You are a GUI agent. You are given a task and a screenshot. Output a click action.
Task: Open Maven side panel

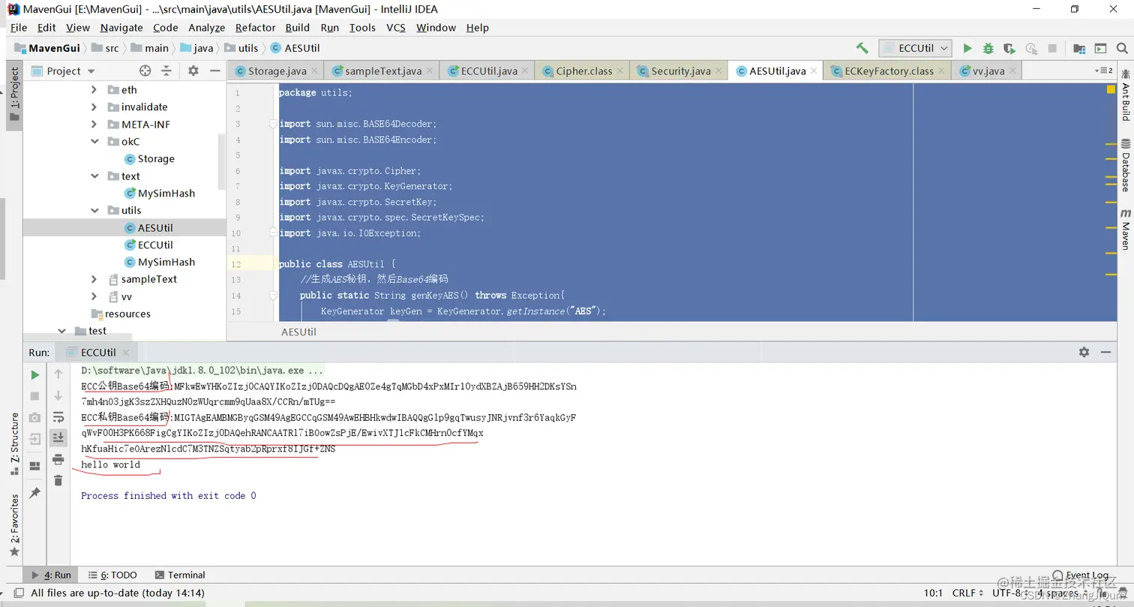click(1126, 230)
